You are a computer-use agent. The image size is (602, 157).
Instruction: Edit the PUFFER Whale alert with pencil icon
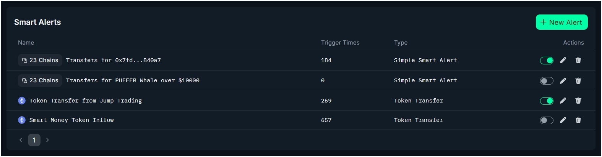(x=563, y=81)
